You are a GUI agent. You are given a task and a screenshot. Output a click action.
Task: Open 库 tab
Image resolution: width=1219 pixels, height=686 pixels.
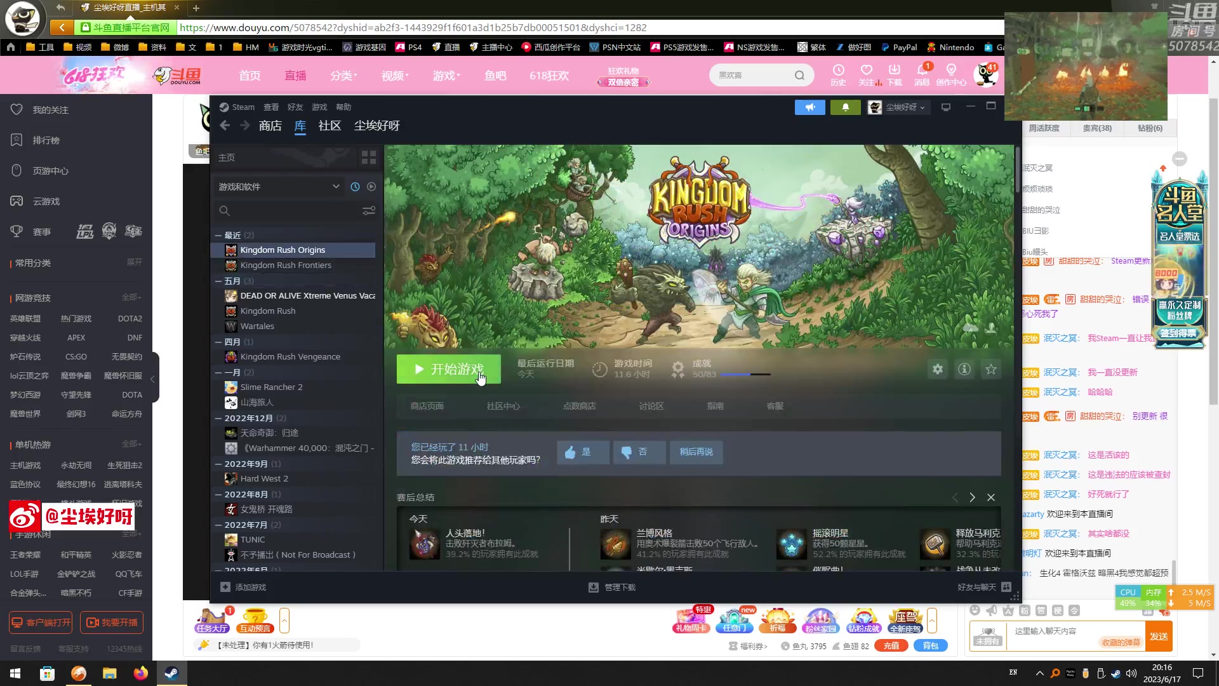(x=300, y=126)
